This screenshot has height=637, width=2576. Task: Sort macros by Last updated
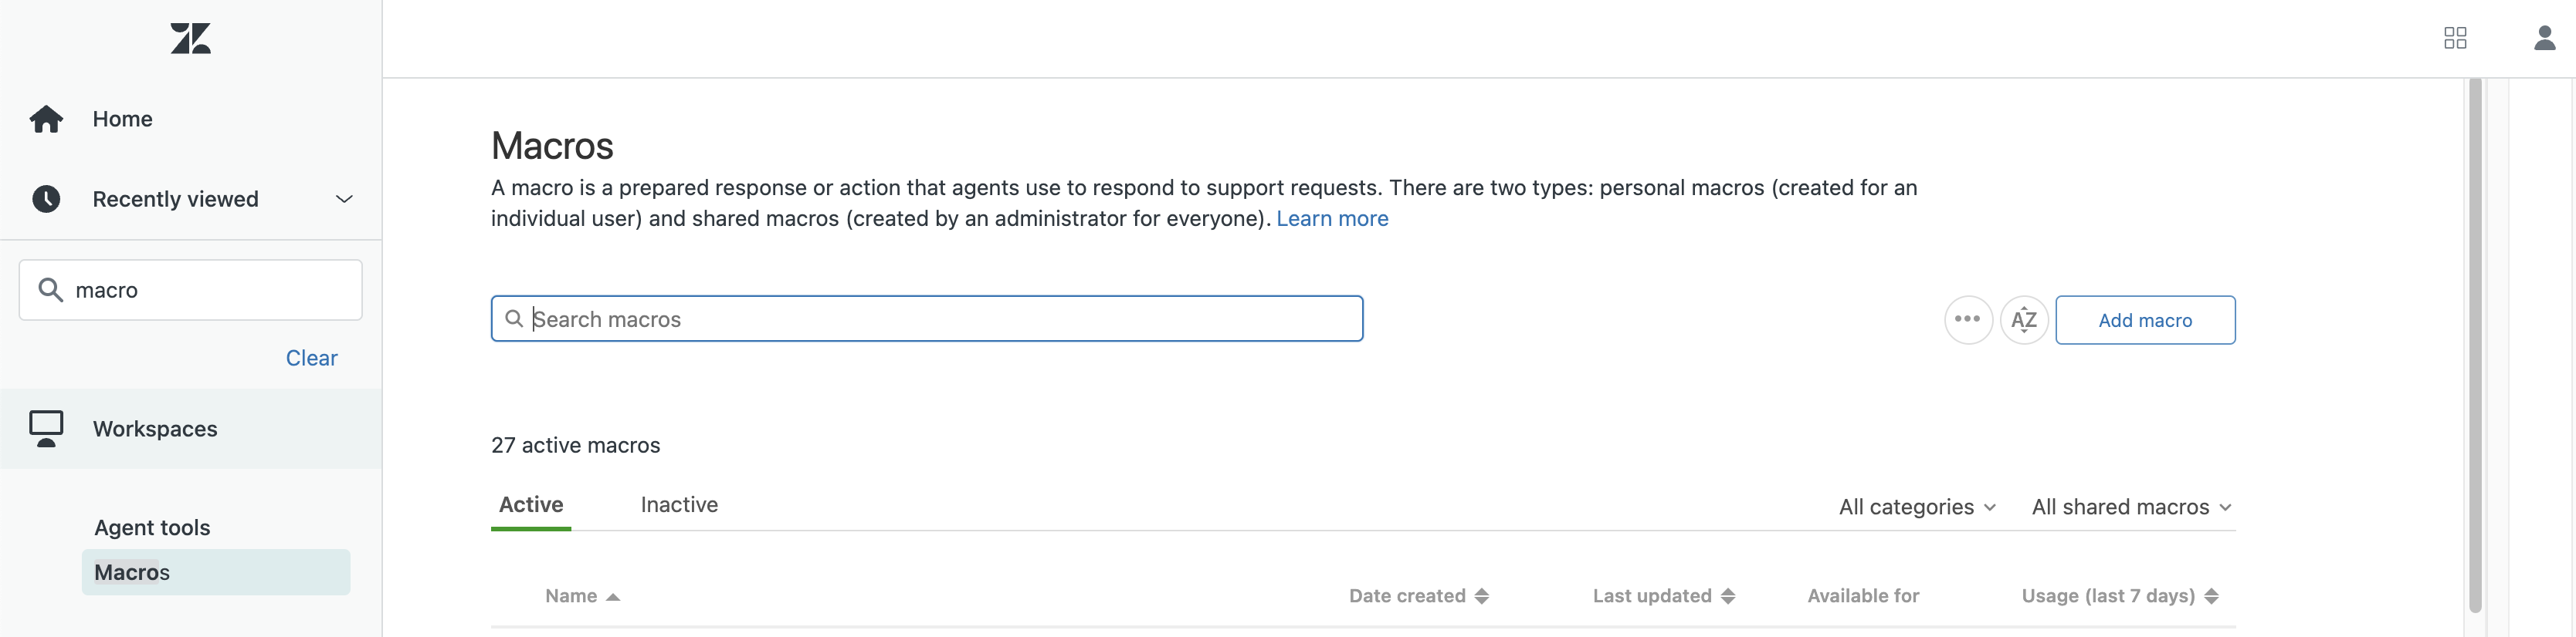[x=1662, y=595]
